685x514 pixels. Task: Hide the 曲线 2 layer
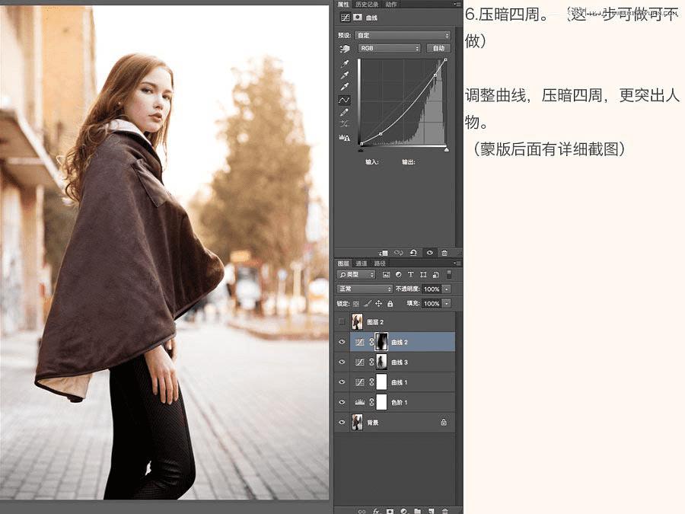(x=342, y=343)
